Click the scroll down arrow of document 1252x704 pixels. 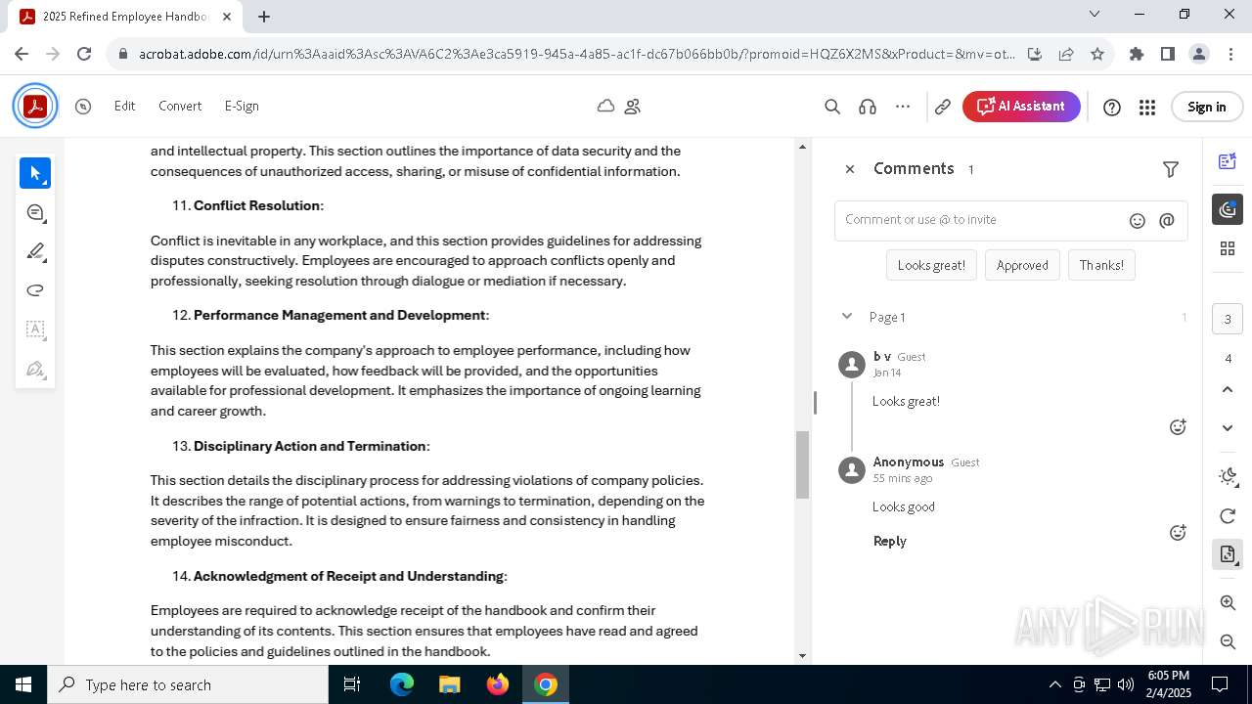[x=803, y=656]
